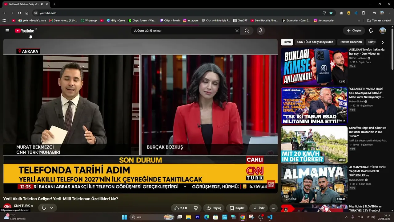394x222 pixels.
Task: Open the Tüm Yer İşaretleri folder
Action: pos(379,21)
